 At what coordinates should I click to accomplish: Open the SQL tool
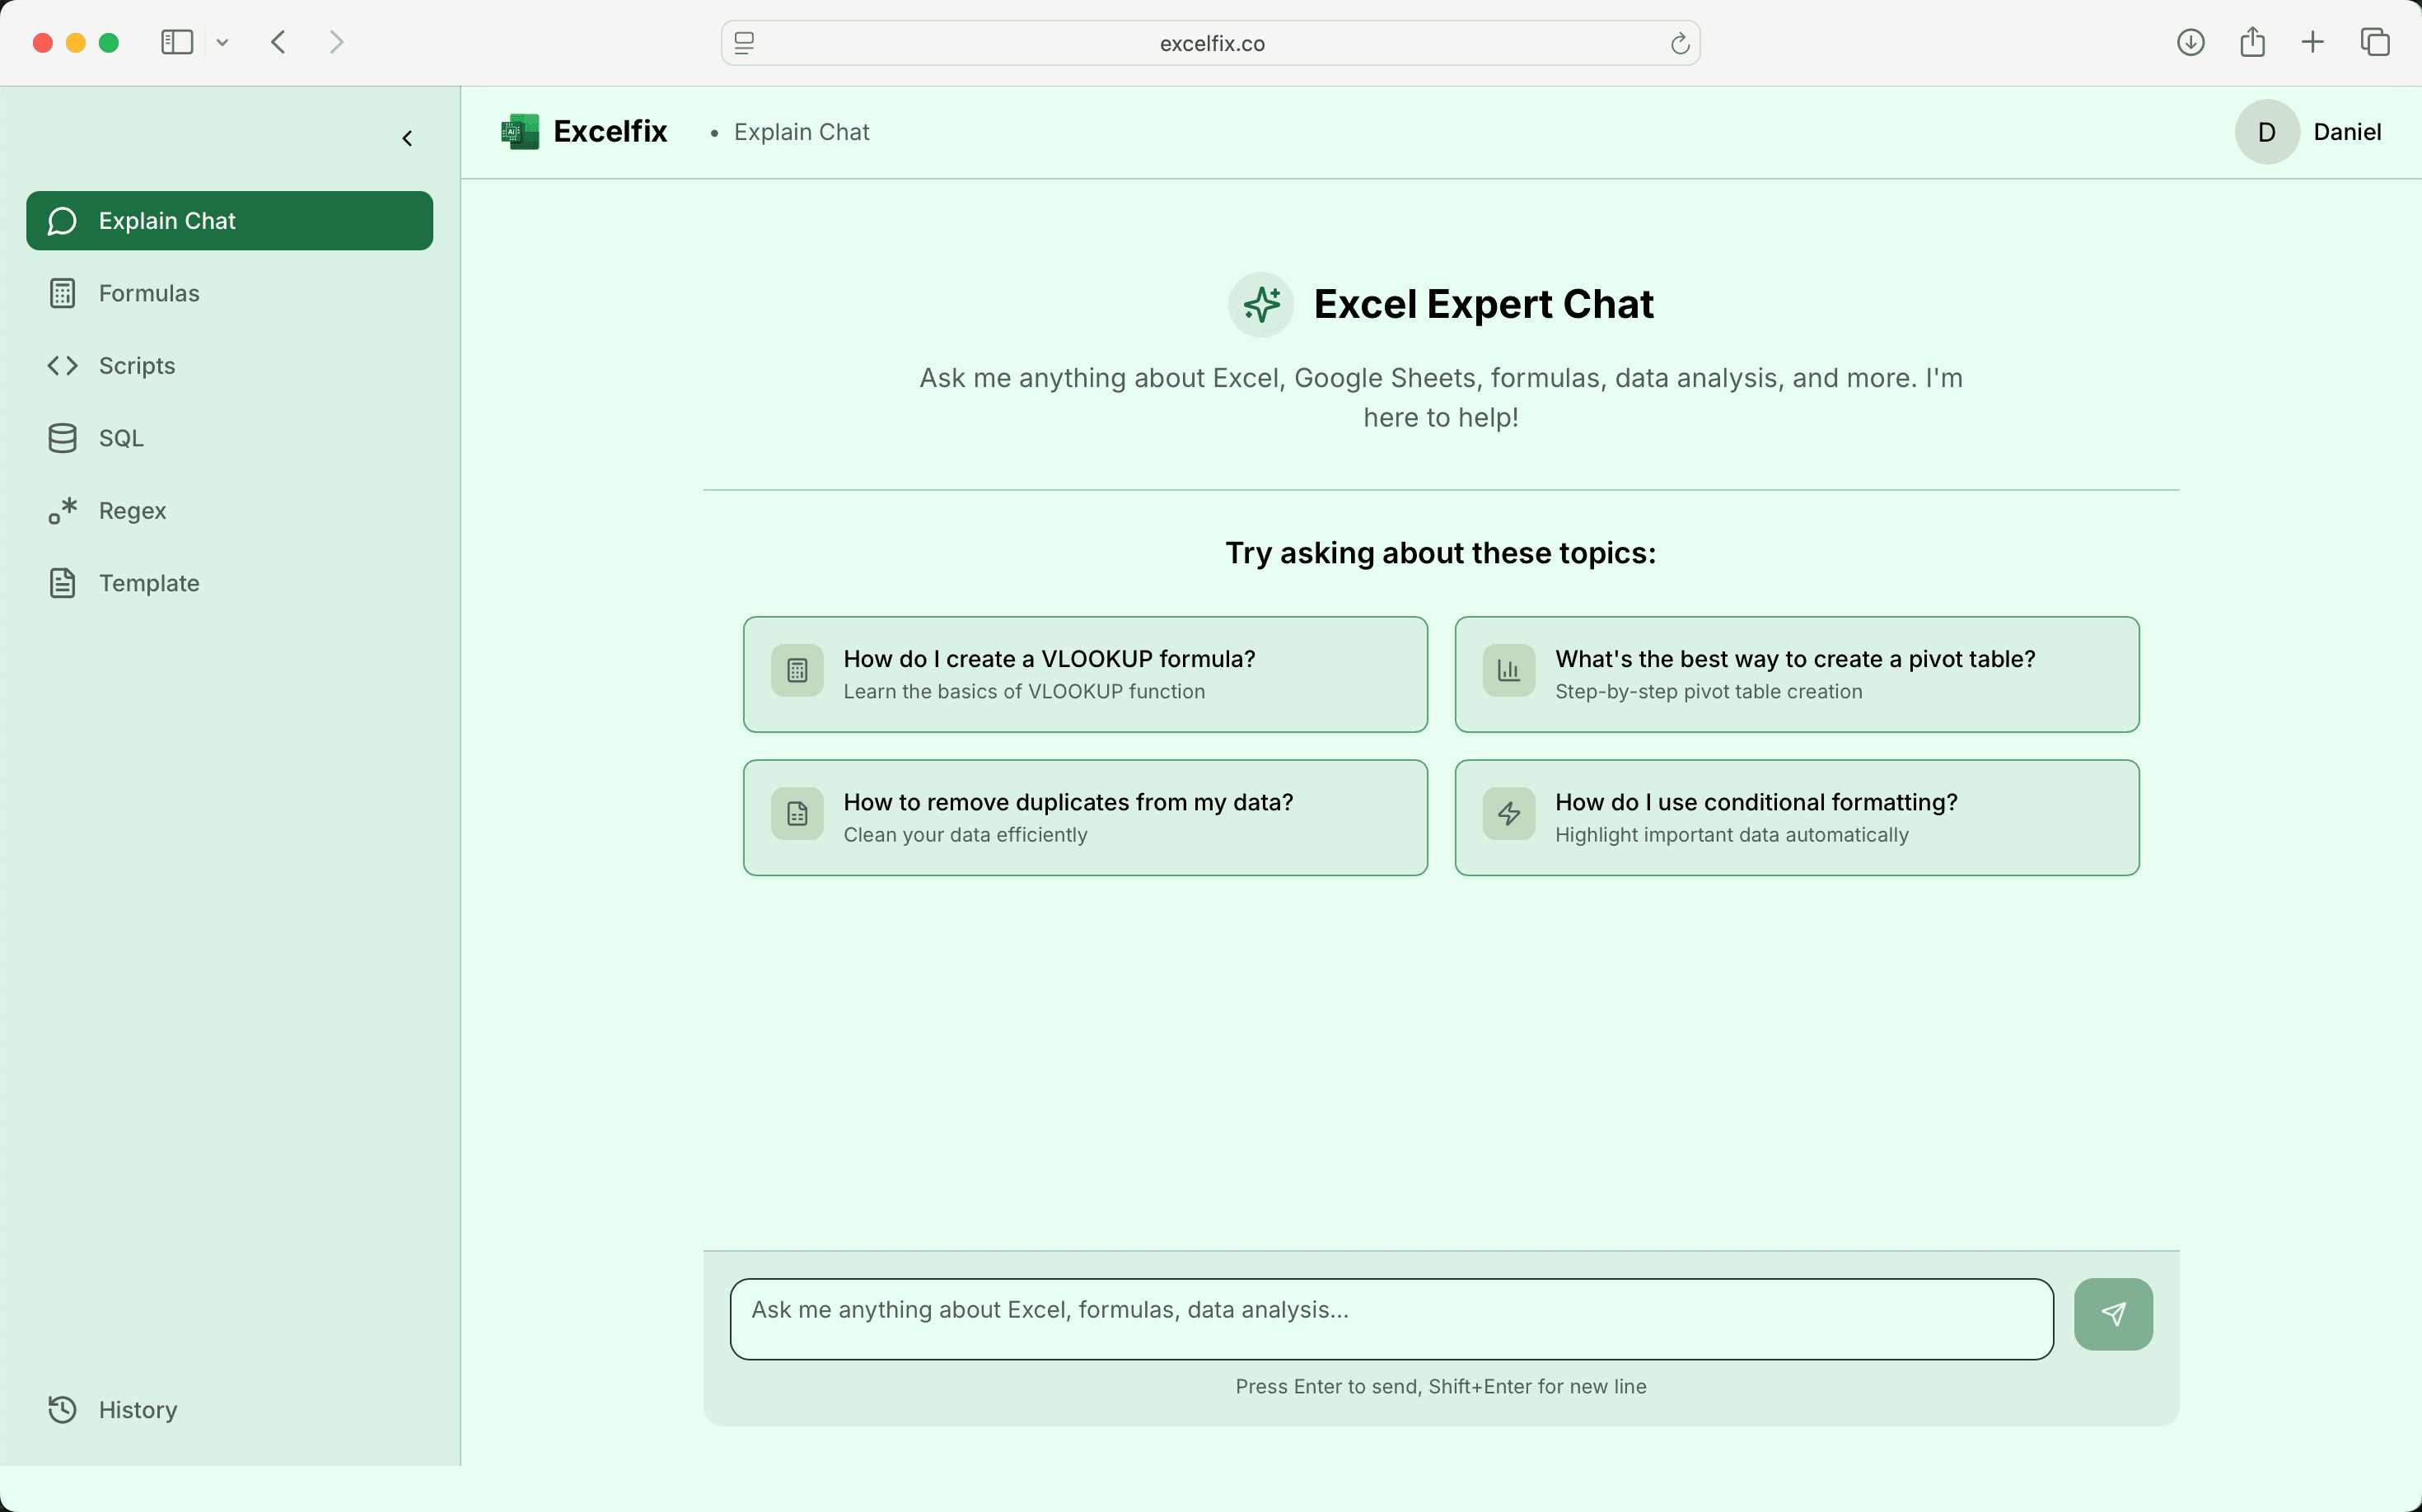coord(229,438)
